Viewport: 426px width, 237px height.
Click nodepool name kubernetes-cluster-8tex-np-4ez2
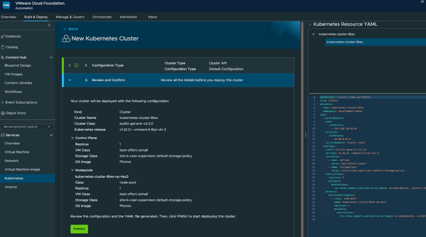pyautogui.click(x=102, y=177)
